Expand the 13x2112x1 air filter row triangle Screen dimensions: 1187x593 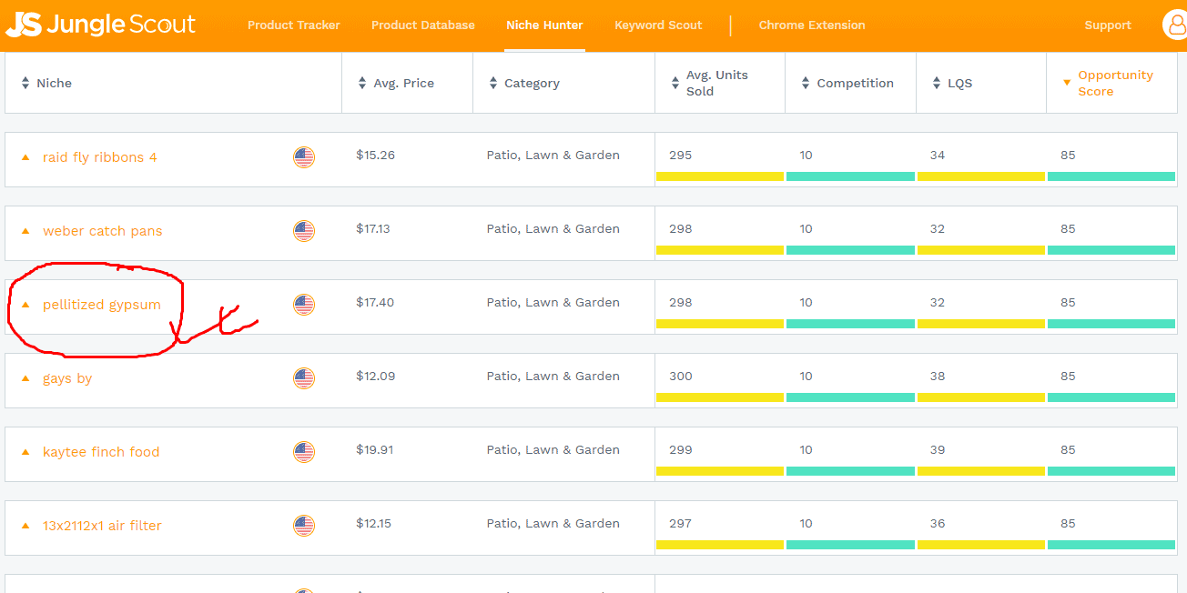[x=25, y=526]
